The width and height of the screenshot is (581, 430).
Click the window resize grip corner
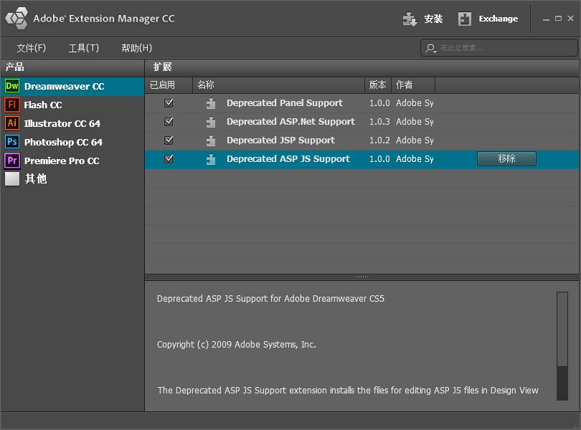575,424
